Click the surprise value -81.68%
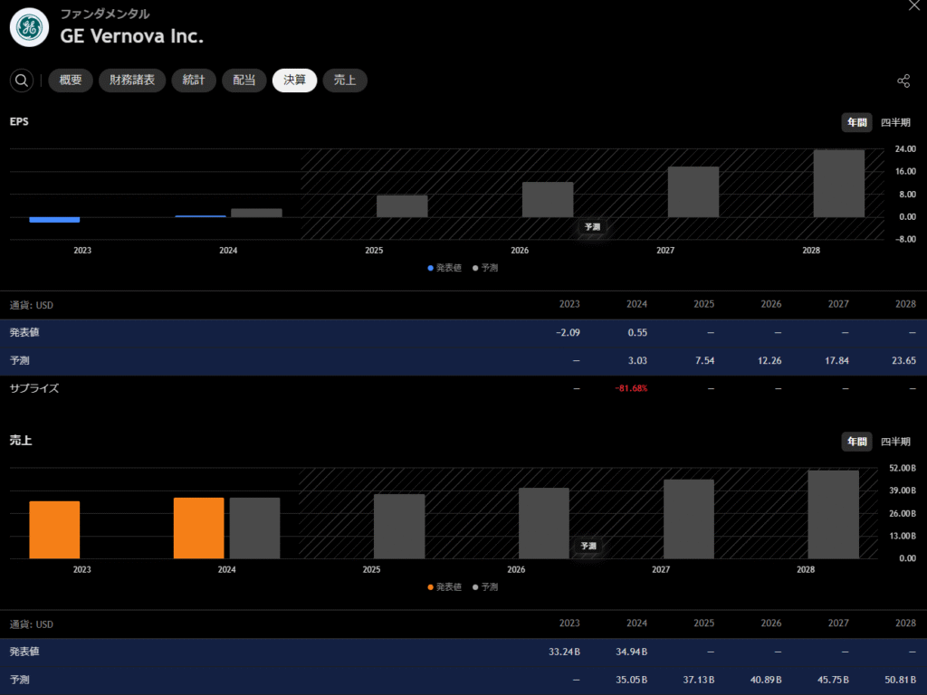 click(631, 388)
